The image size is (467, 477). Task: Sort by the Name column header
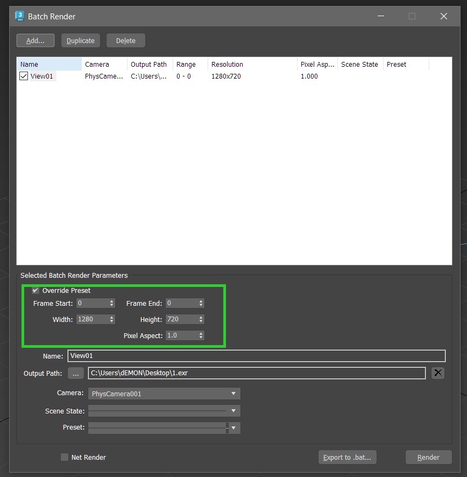pyautogui.click(x=49, y=64)
